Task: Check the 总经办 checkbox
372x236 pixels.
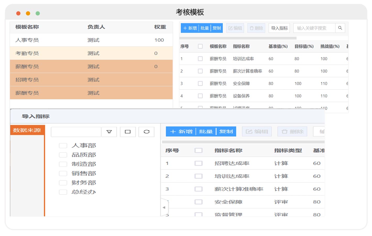Action: click(63, 192)
